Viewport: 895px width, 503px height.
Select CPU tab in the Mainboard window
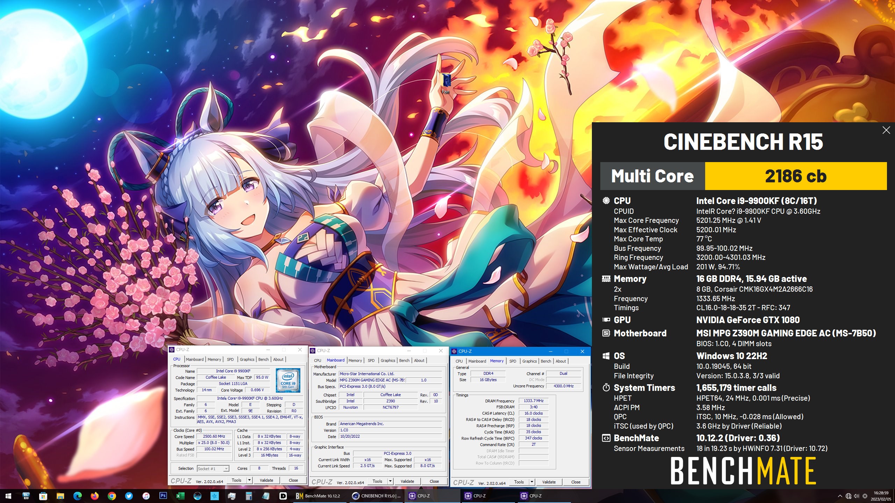click(x=317, y=360)
